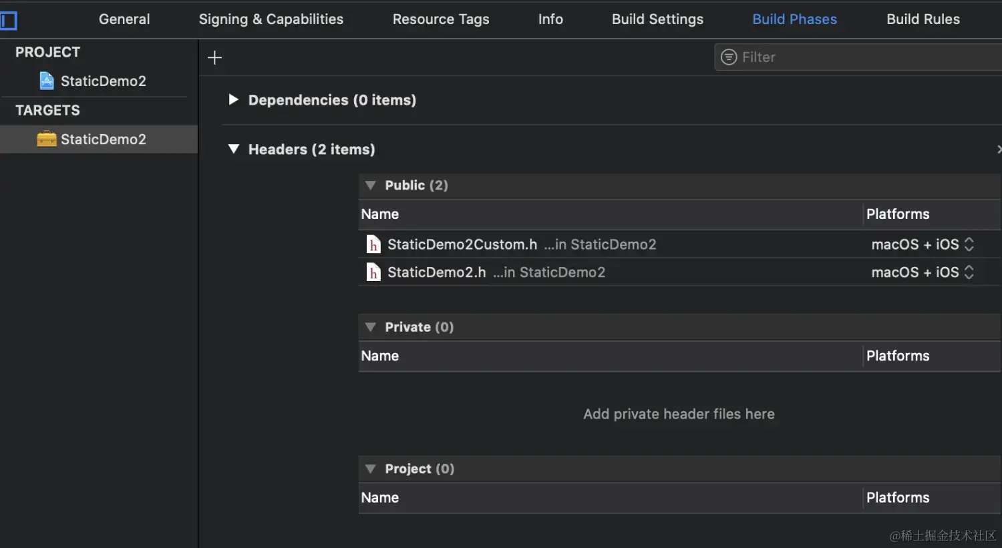Click the Platforms column header in Private
Viewport: 1002px width, 548px height.
(898, 356)
